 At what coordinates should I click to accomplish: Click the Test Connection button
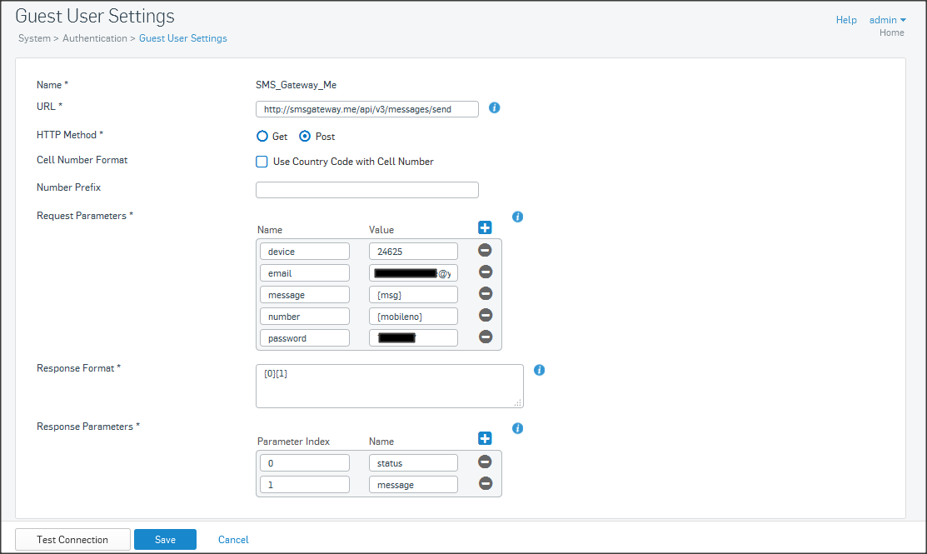[x=72, y=540]
